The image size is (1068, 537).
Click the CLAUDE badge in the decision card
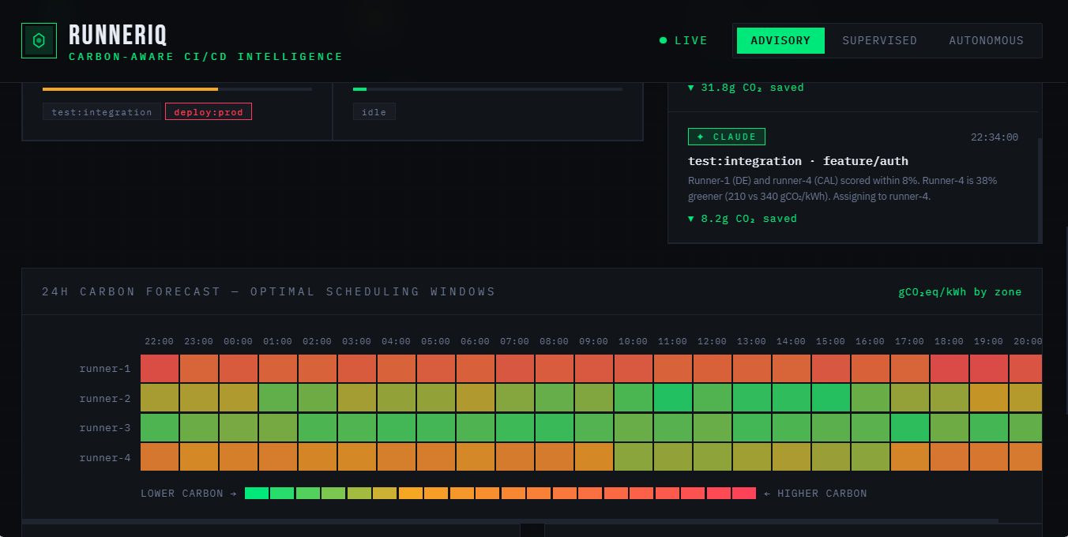[x=727, y=137]
